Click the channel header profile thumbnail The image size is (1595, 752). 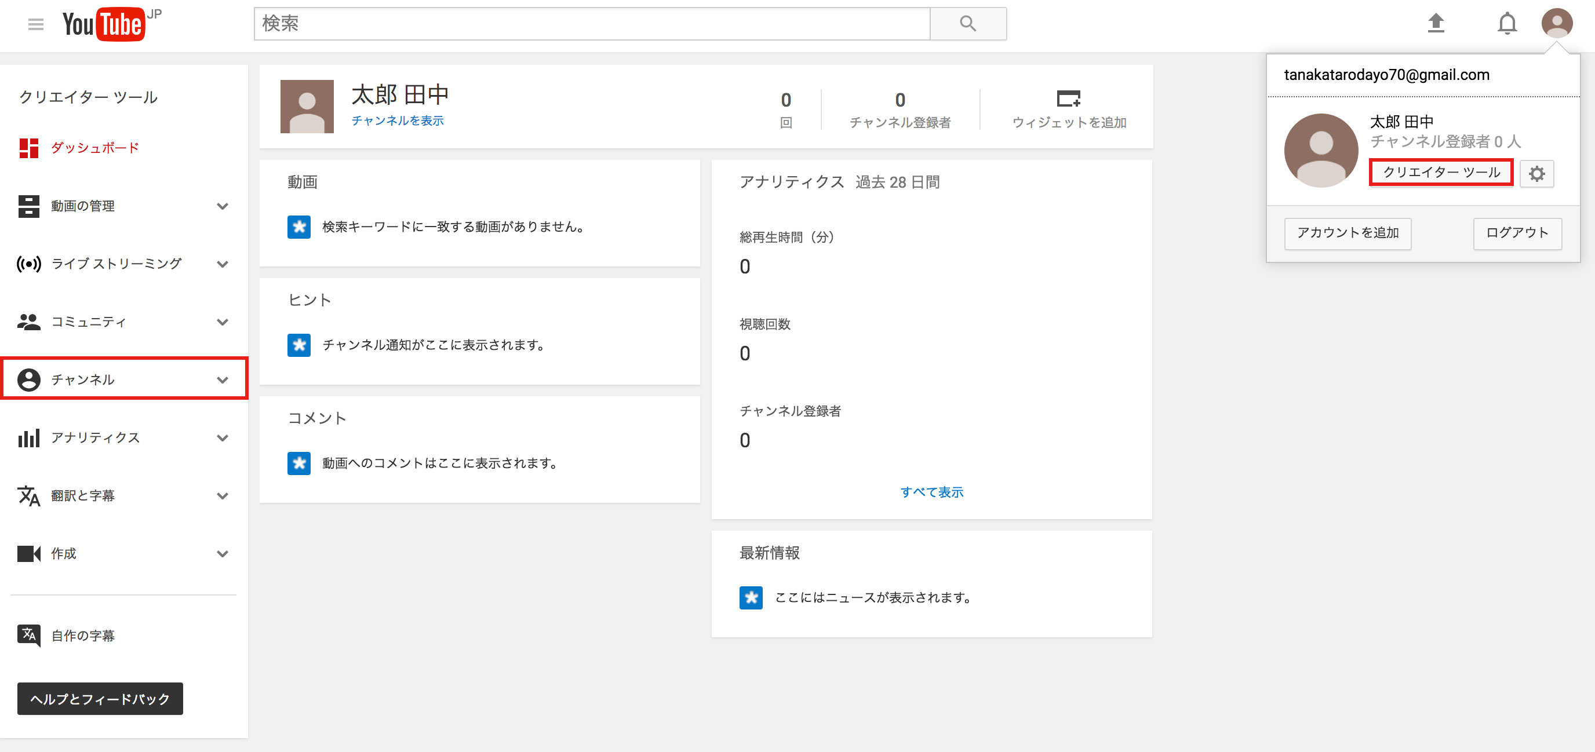point(307,107)
